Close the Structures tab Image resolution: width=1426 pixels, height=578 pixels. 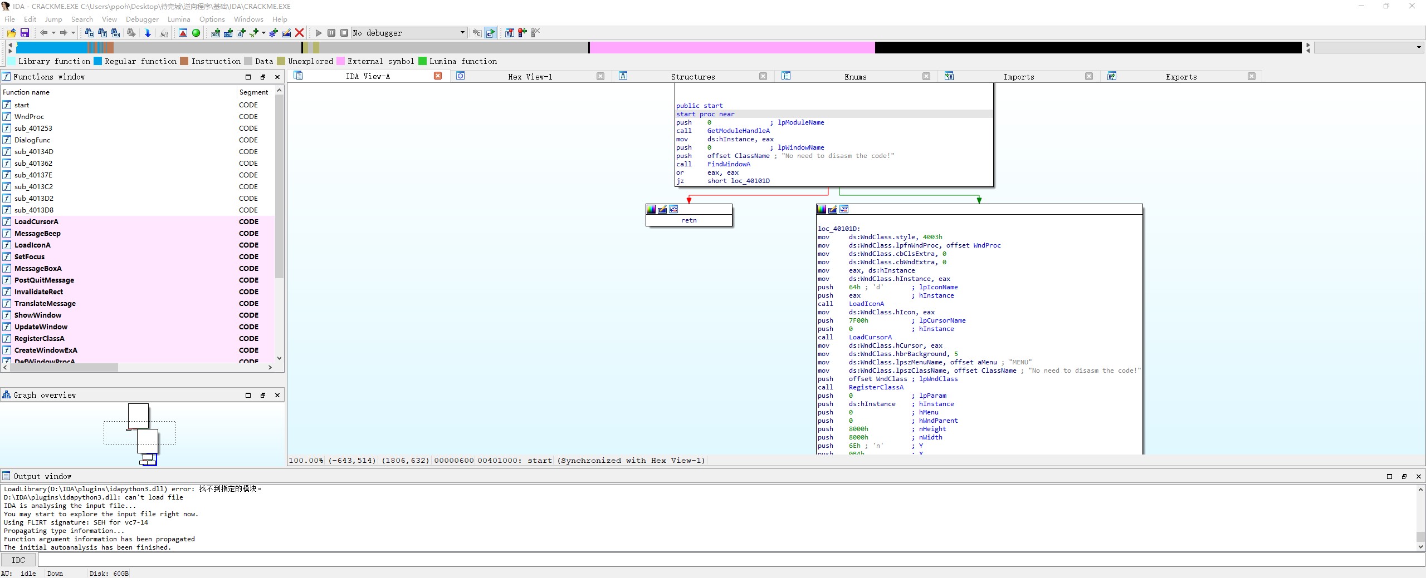pyautogui.click(x=763, y=76)
